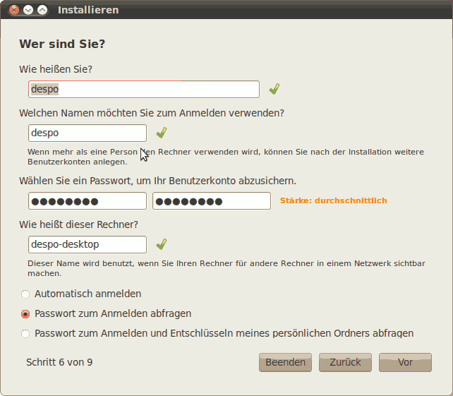Click the checkmark icon beside the login name field
The width and height of the screenshot is (453, 396).
[162, 133]
